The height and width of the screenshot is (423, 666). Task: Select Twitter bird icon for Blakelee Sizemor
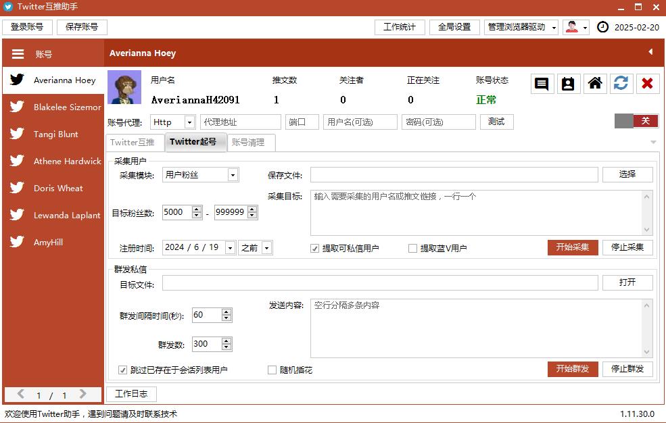tap(17, 107)
